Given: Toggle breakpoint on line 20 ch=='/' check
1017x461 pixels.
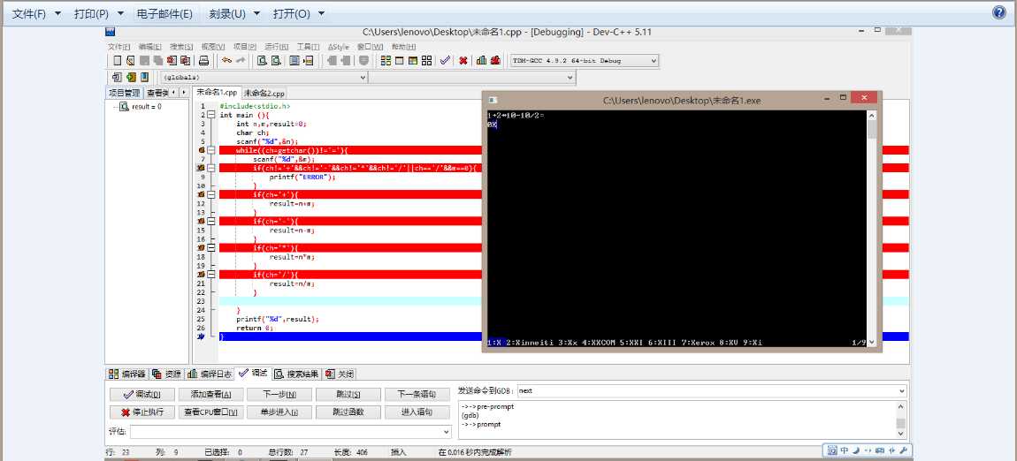Looking at the screenshot, I should (202, 275).
